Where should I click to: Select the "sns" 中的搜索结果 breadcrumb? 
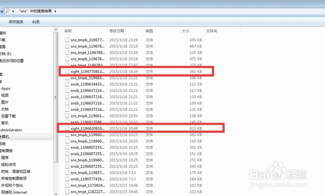pyautogui.click(x=35, y=11)
